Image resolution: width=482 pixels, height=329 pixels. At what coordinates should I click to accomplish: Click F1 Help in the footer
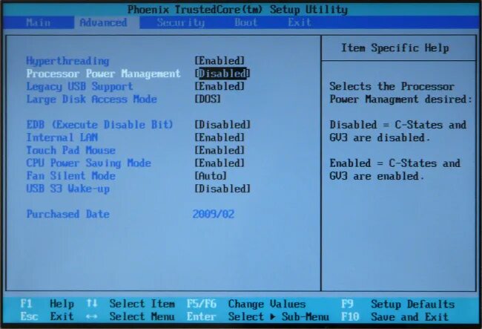(x=47, y=304)
